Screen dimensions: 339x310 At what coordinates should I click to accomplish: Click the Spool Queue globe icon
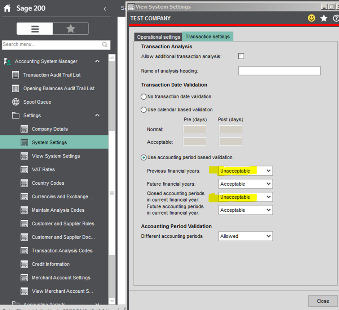[16, 102]
